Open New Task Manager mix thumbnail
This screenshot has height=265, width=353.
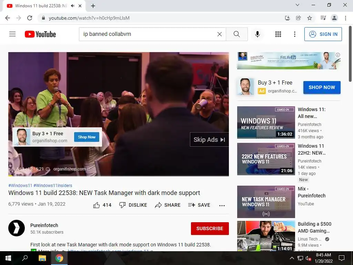point(266,202)
